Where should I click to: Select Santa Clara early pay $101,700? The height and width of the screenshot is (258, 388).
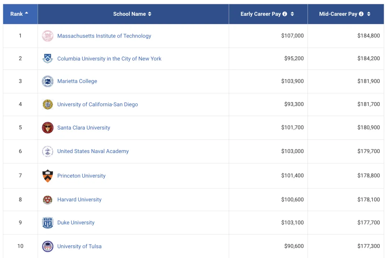pyautogui.click(x=292, y=128)
